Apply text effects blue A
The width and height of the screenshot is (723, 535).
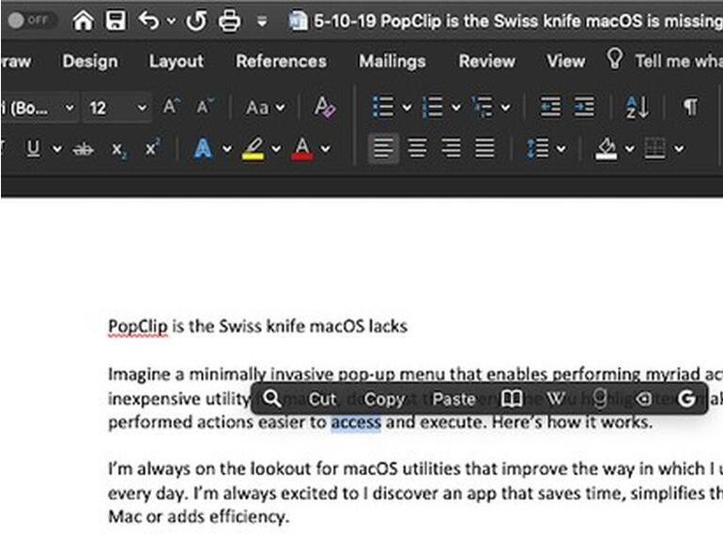(203, 148)
